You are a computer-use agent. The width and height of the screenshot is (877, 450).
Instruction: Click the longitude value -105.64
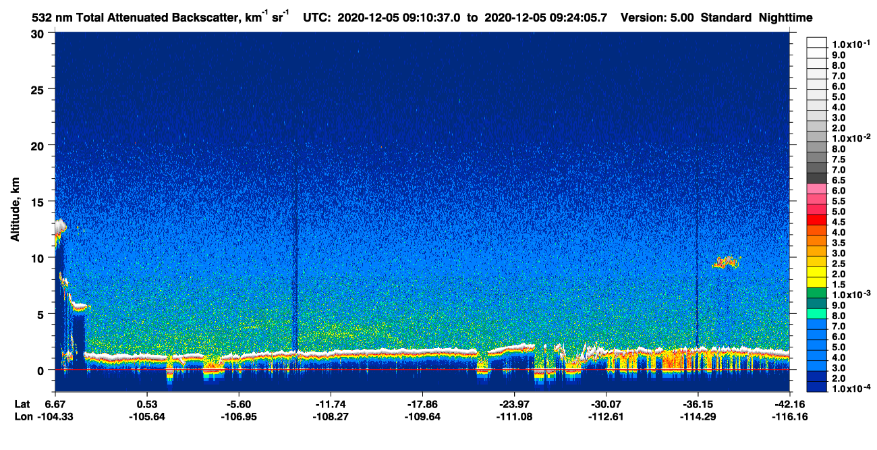pyautogui.click(x=146, y=416)
